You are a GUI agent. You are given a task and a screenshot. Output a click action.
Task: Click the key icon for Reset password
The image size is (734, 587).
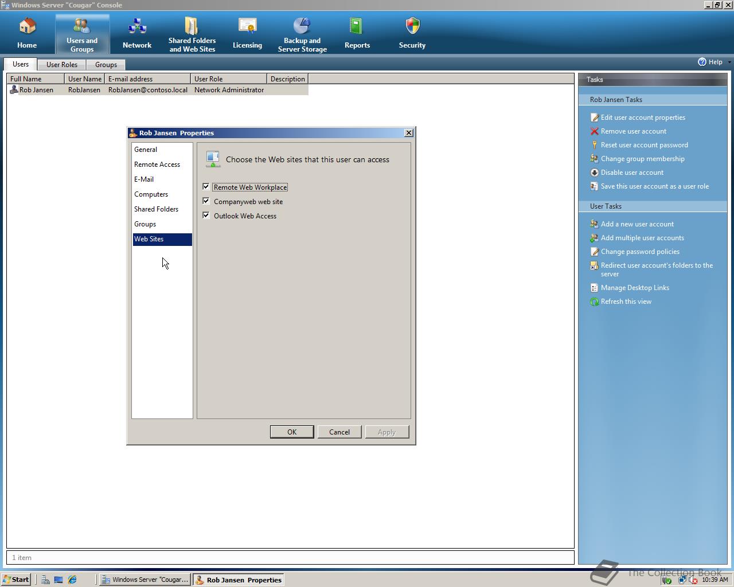tap(595, 145)
